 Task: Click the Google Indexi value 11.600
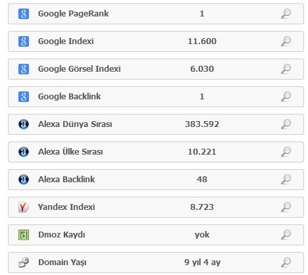click(202, 41)
